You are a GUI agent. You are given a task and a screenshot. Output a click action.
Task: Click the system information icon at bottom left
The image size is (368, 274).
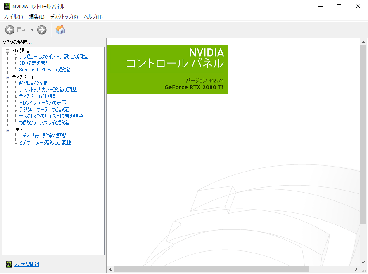pyautogui.click(x=9, y=264)
